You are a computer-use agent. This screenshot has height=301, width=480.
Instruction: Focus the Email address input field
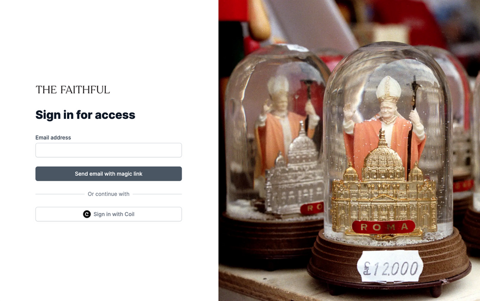pyautogui.click(x=109, y=150)
